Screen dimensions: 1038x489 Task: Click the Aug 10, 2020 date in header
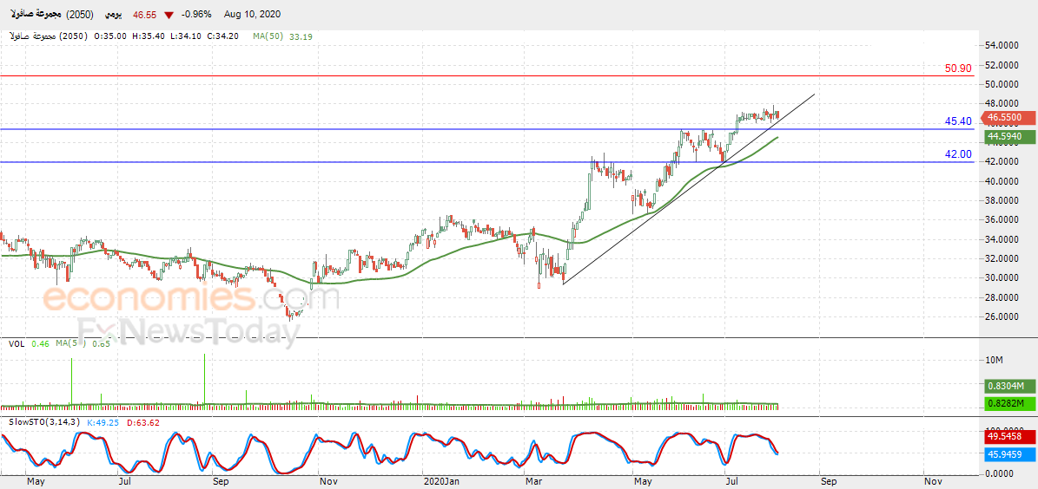coord(251,16)
